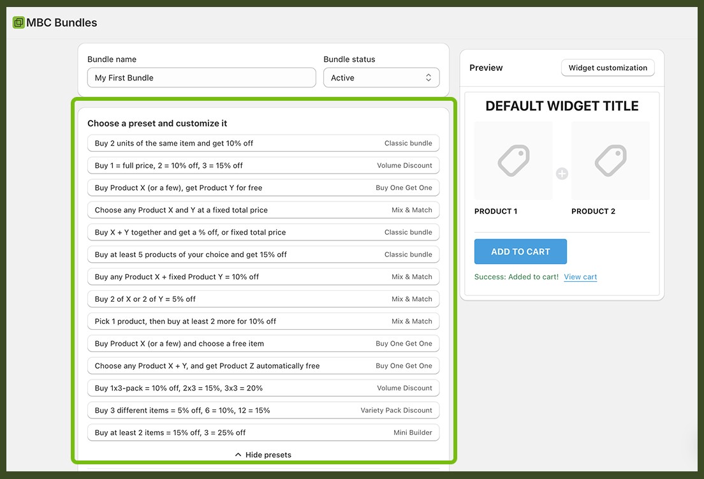
Task: Click the Product 1 placeholder thumbnail
Action: 513,161
